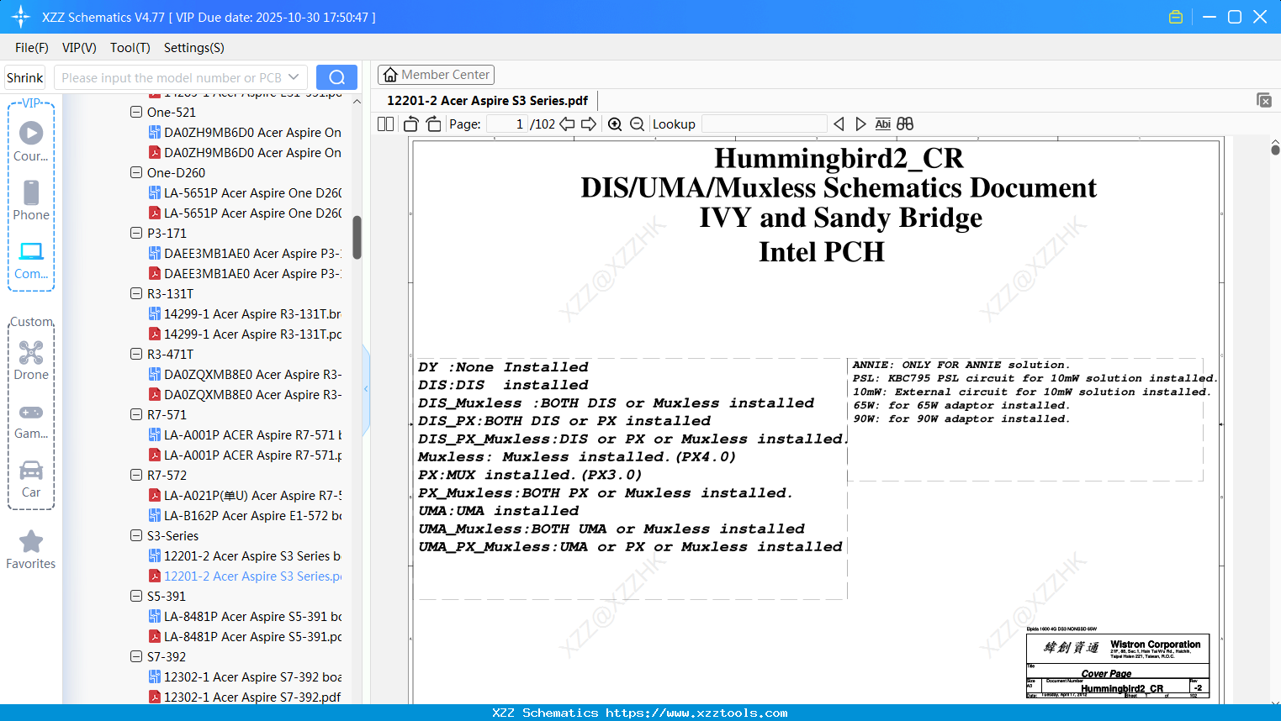Collapse the R7-572 tree node
Screen dimensions: 1281x721
pos(136,475)
